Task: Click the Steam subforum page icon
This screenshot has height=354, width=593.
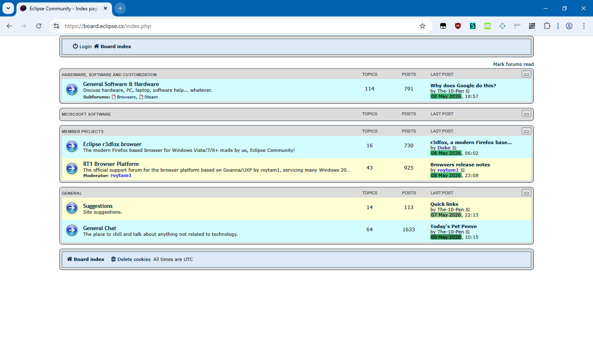Action: click(141, 97)
